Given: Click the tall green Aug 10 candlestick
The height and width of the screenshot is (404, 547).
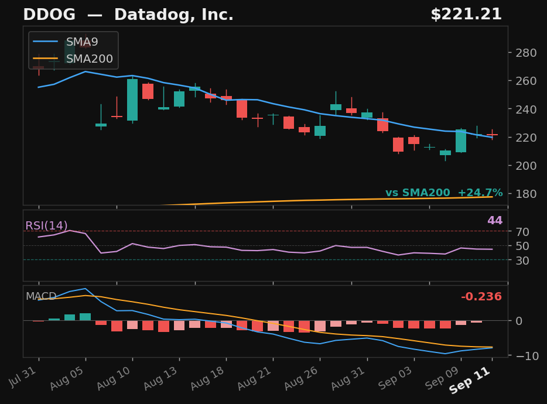Looking at the screenshot, I should tap(132, 100).
